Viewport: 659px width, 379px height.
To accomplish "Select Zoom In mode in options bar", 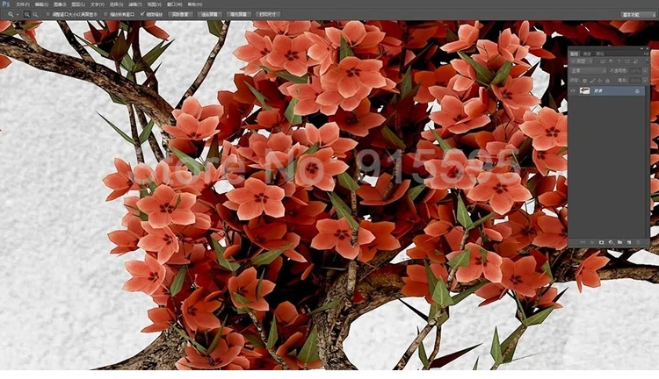I will click(x=27, y=14).
